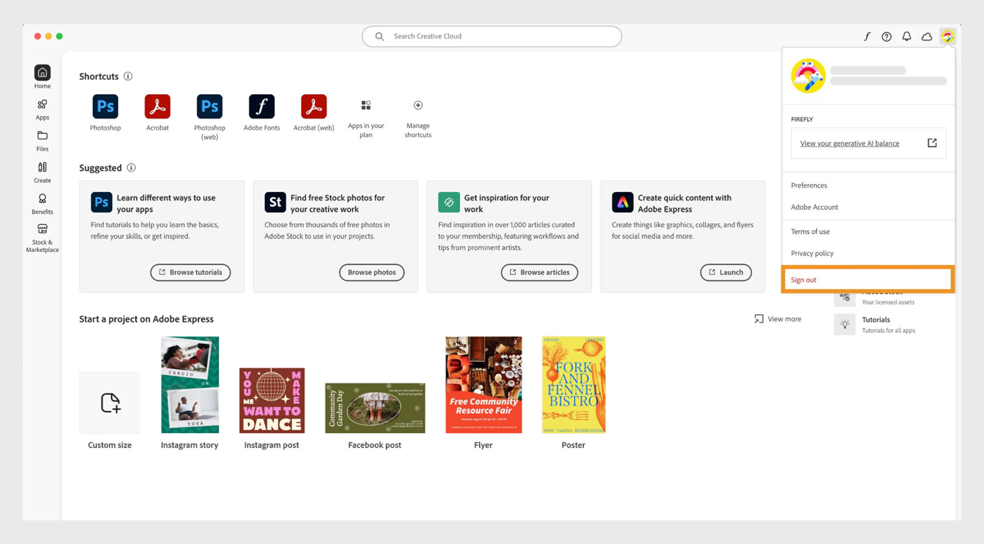The height and width of the screenshot is (544, 984).
Task: Open Preferences from the account menu
Action: pos(809,185)
